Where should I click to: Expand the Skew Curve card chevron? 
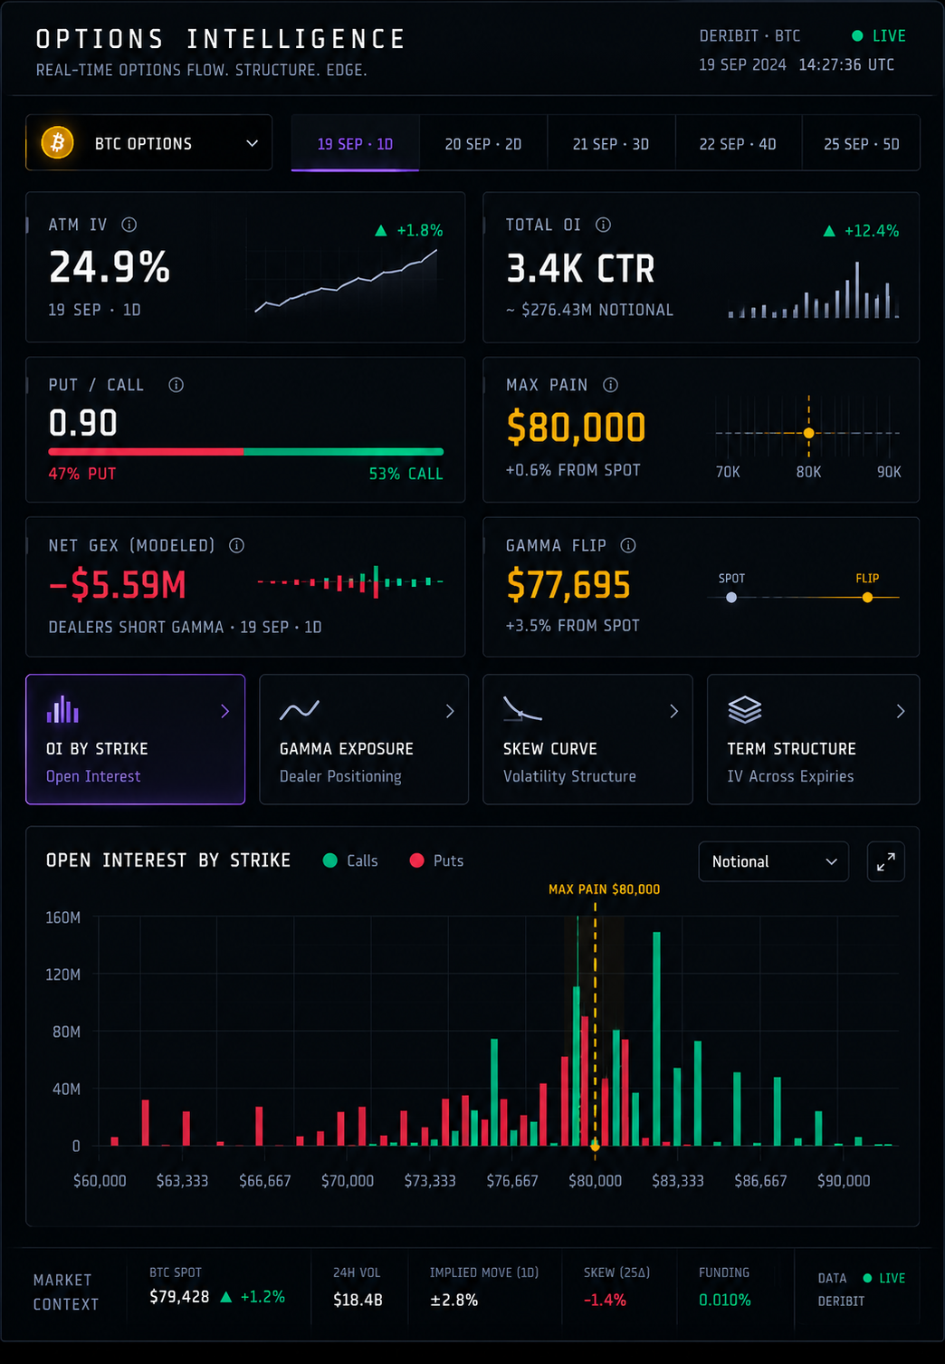tap(673, 712)
